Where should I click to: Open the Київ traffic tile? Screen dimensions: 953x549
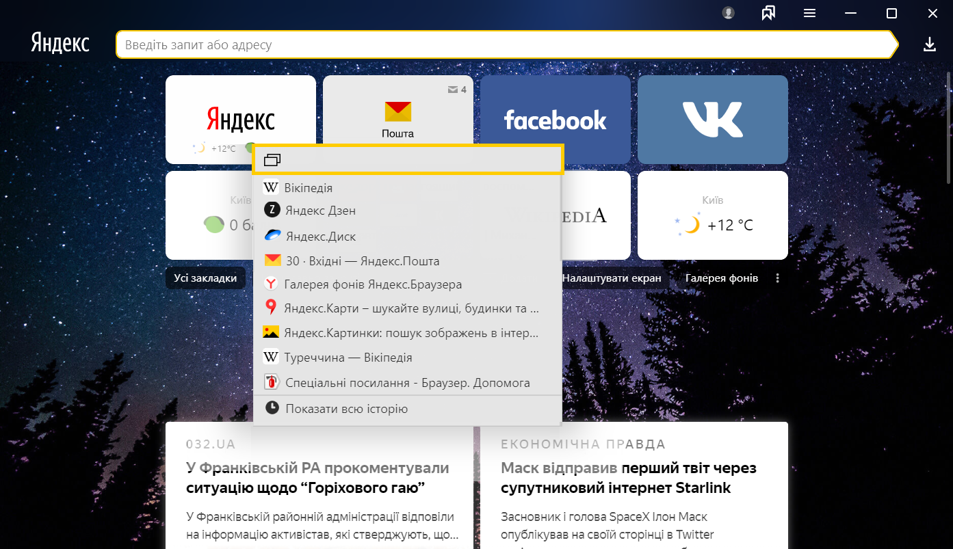[209, 215]
